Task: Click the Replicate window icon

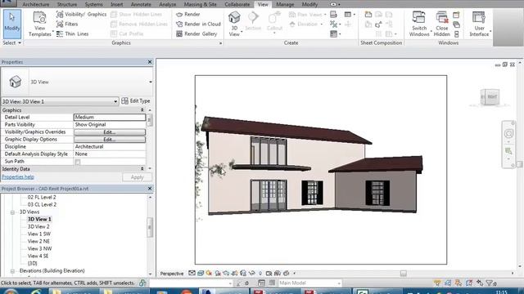Action: click(457, 15)
